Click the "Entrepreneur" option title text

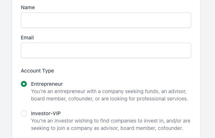tap(47, 84)
